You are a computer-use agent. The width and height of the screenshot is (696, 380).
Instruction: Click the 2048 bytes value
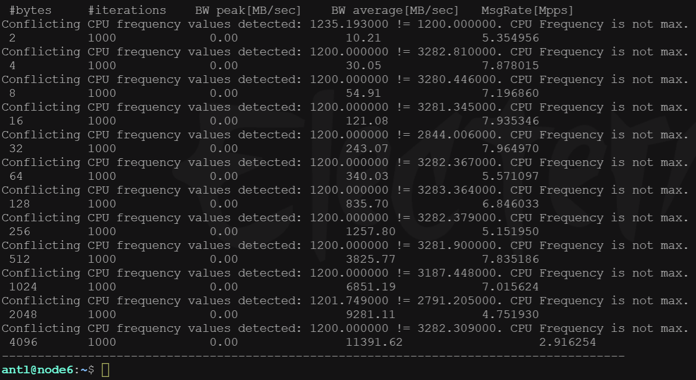tap(23, 314)
